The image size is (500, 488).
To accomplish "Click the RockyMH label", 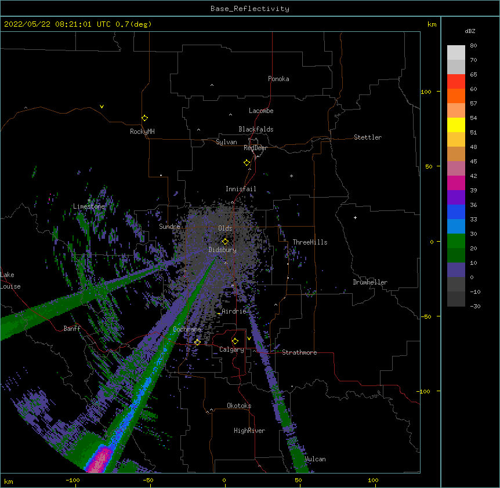I will tap(142, 132).
